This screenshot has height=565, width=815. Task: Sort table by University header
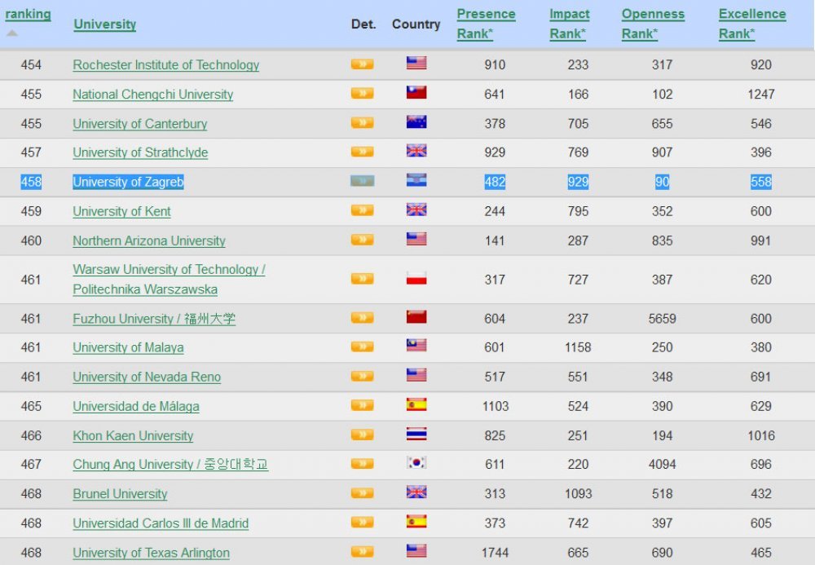[x=105, y=24]
